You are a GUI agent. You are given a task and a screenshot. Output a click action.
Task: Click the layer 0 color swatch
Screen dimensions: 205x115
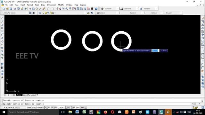point(53,13)
